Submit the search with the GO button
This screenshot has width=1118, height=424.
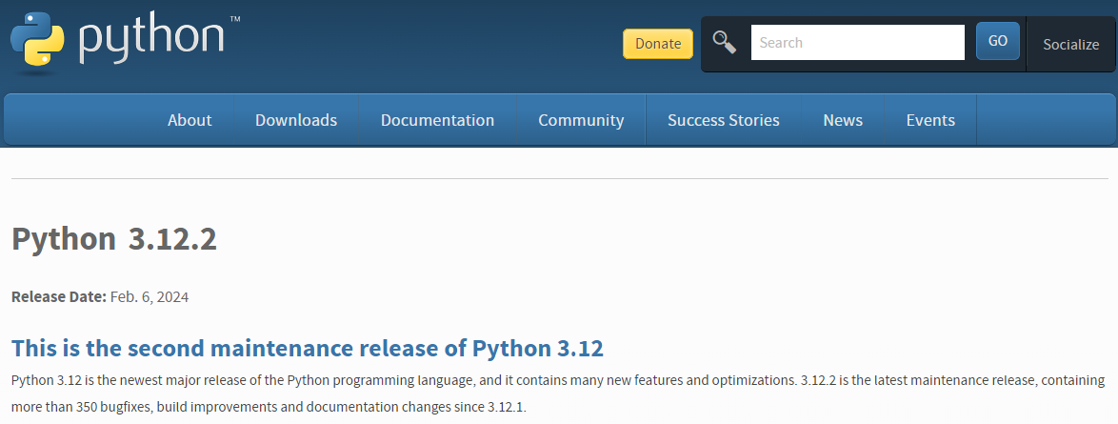click(x=997, y=41)
